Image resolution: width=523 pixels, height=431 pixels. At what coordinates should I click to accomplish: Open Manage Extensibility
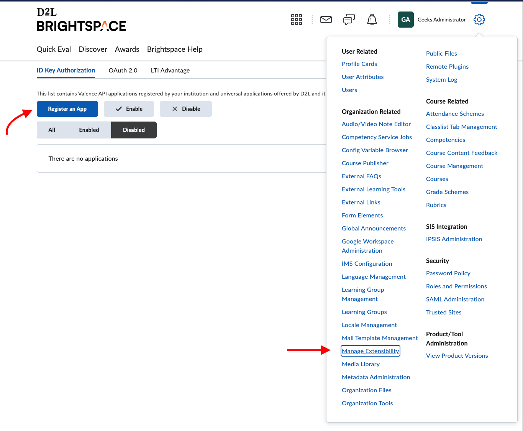click(x=370, y=351)
